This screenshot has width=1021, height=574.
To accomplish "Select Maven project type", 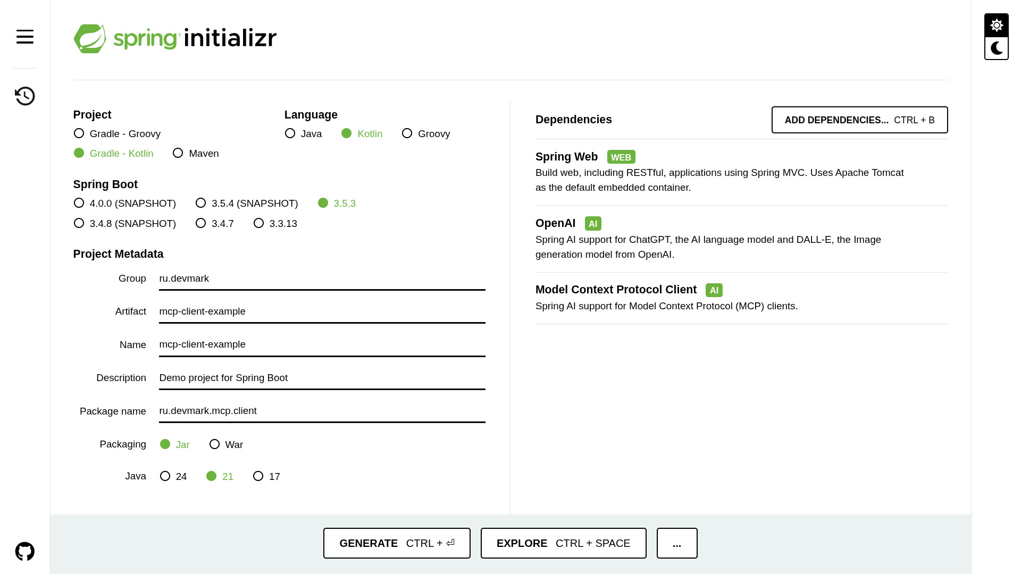I will pyautogui.click(x=196, y=154).
